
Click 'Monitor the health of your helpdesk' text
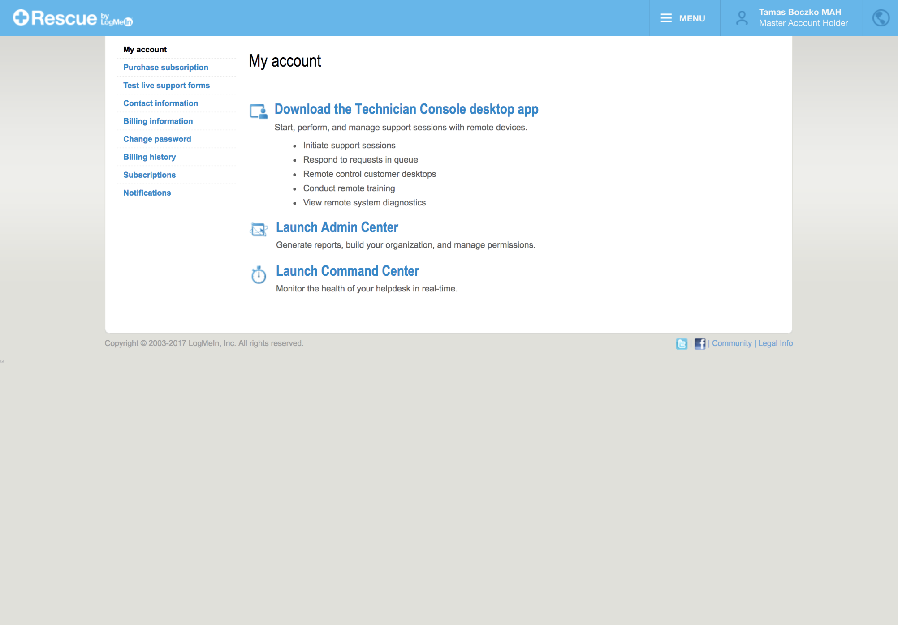click(367, 289)
